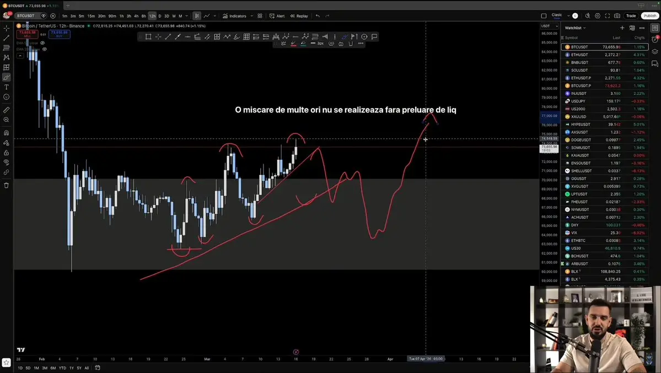The width and height of the screenshot is (661, 373).
Task: Select the candlestick chart style button
Action: (197, 16)
